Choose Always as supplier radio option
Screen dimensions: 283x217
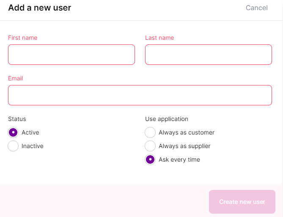click(150, 146)
